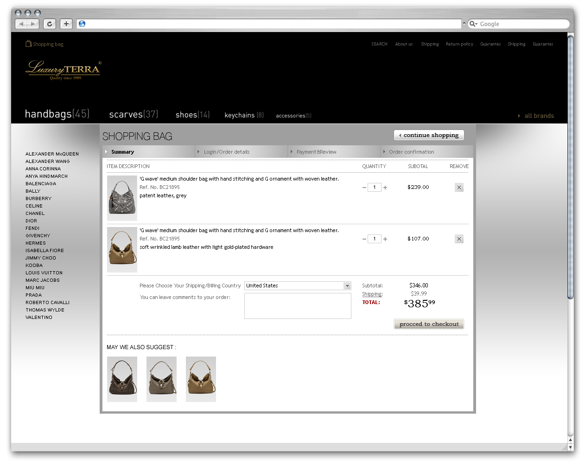Select brand JIMMY CHOO
The height and width of the screenshot is (461, 585).
[x=40, y=258]
